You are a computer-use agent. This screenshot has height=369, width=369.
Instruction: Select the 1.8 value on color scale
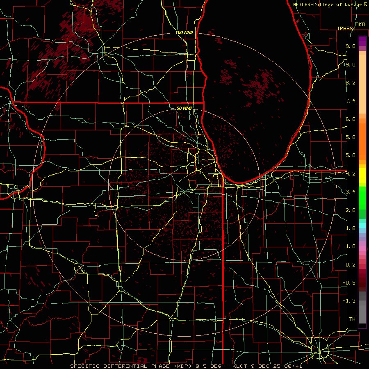click(x=351, y=228)
